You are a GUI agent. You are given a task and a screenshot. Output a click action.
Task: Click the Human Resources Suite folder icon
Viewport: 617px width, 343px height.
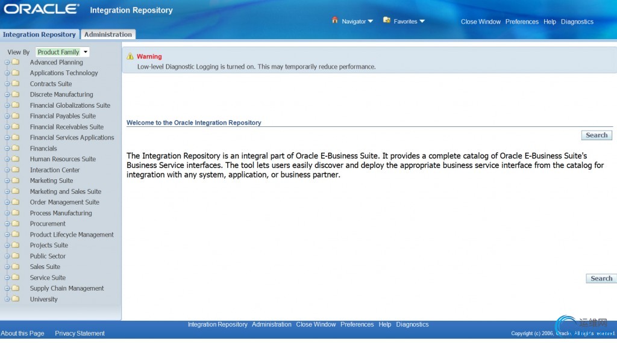(x=15, y=159)
